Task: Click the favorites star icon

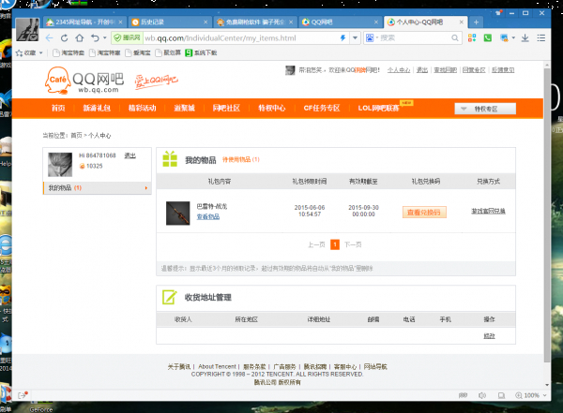Action: (19, 53)
